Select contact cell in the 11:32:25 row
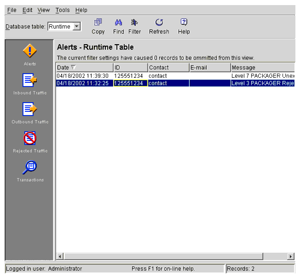 click(x=169, y=83)
